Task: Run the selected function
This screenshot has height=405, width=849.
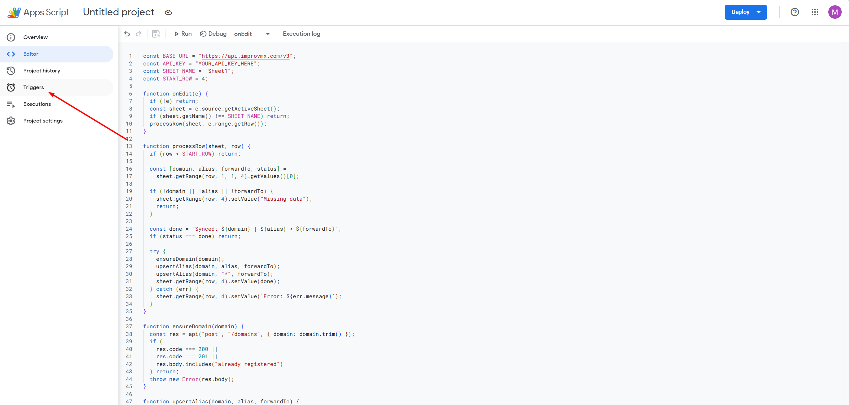Action: click(x=183, y=34)
